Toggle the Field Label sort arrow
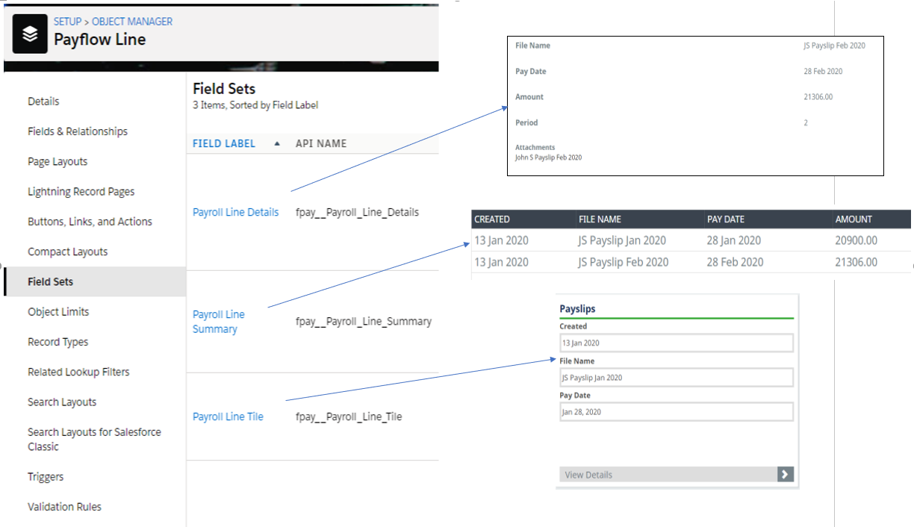The image size is (914, 527). pos(277,144)
